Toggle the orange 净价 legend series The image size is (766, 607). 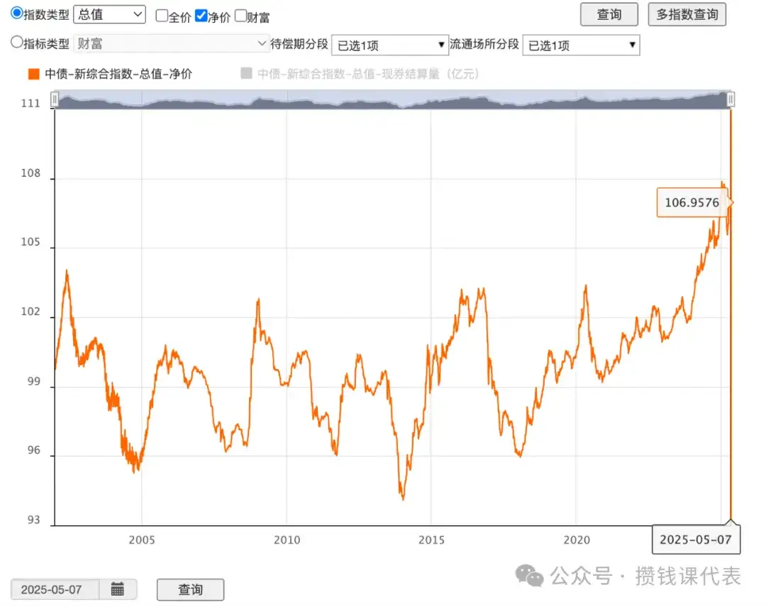pyautogui.click(x=34, y=74)
